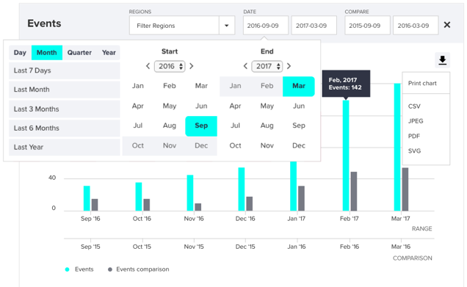Select Mar in the Start calendar

click(201, 86)
